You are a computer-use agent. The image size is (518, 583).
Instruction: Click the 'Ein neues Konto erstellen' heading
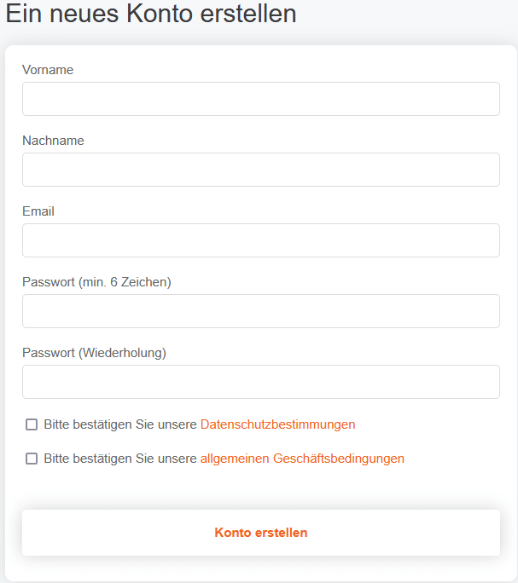151,14
